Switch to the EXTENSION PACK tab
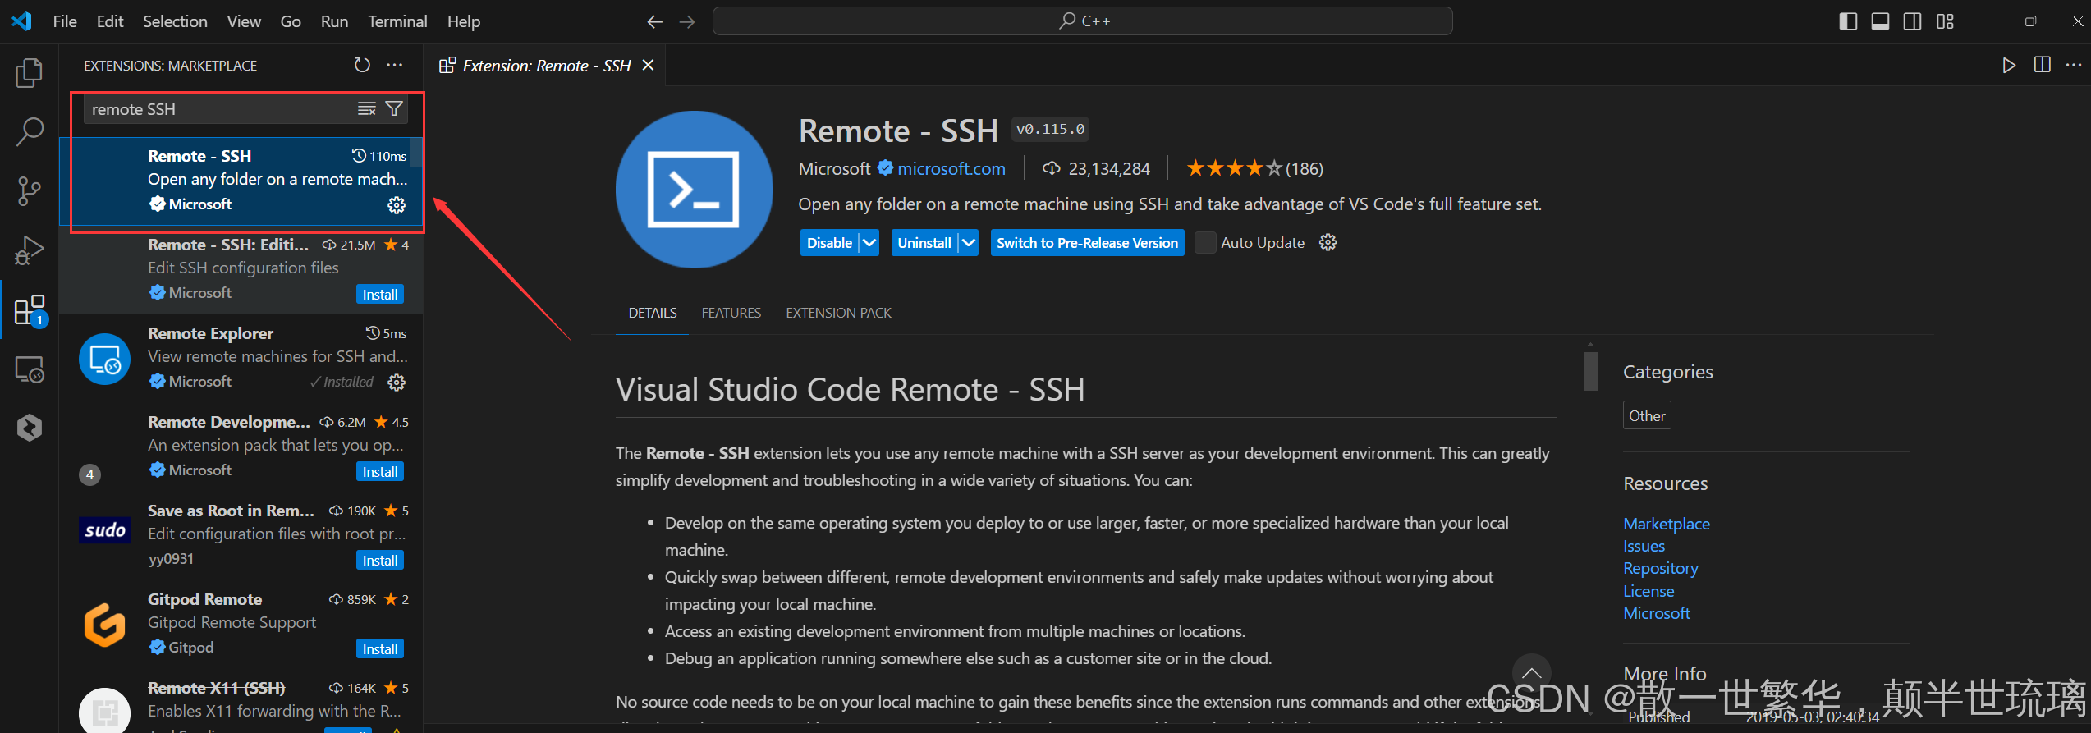Image resolution: width=2091 pixels, height=733 pixels. pyautogui.click(x=838, y=313)
